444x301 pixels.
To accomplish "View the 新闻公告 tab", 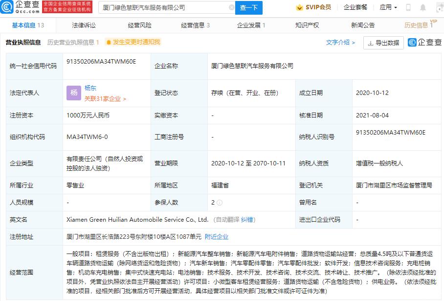I will point(363,25).
